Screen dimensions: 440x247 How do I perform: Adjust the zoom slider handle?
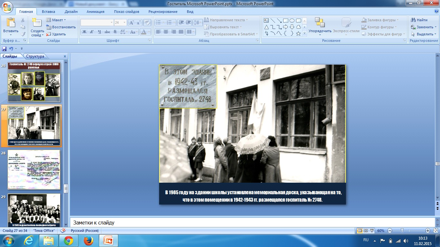pyautogui.click(x=402, y=231)
